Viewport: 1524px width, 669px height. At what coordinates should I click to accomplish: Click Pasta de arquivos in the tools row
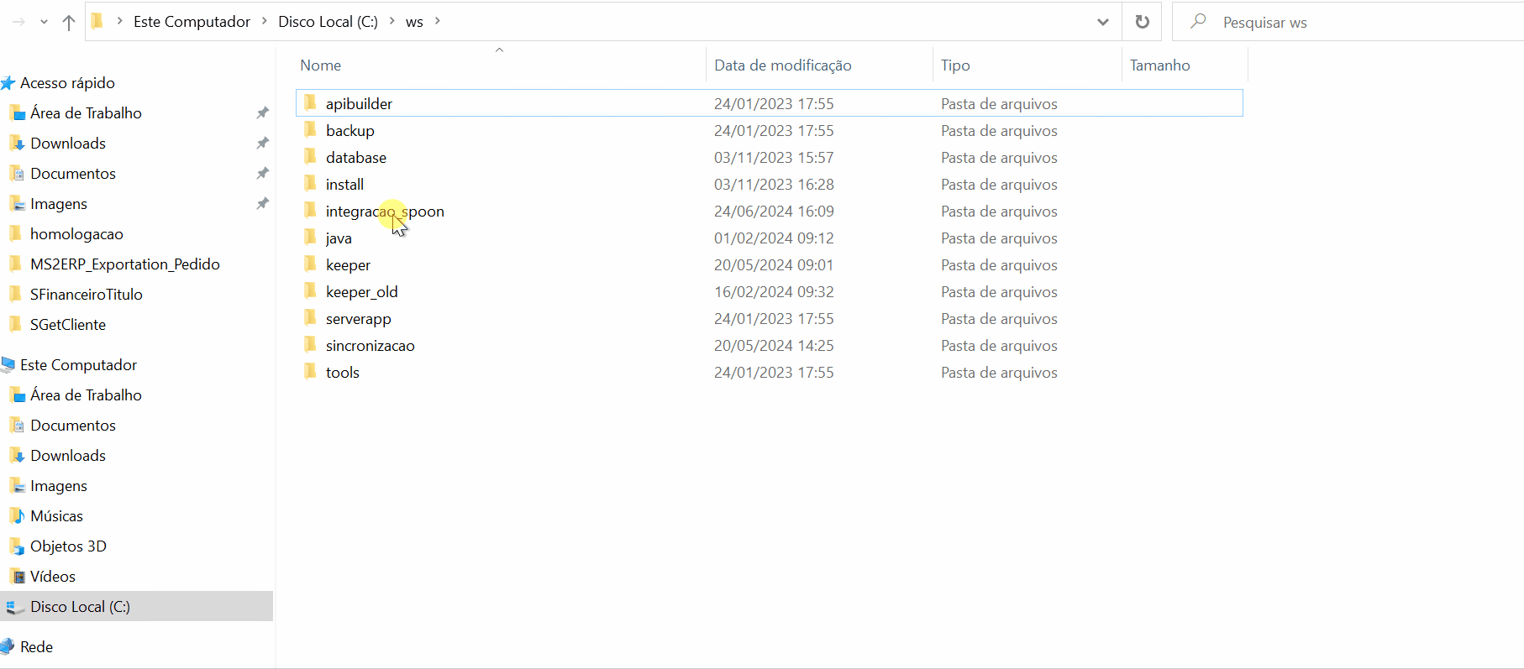coord(999,373)
